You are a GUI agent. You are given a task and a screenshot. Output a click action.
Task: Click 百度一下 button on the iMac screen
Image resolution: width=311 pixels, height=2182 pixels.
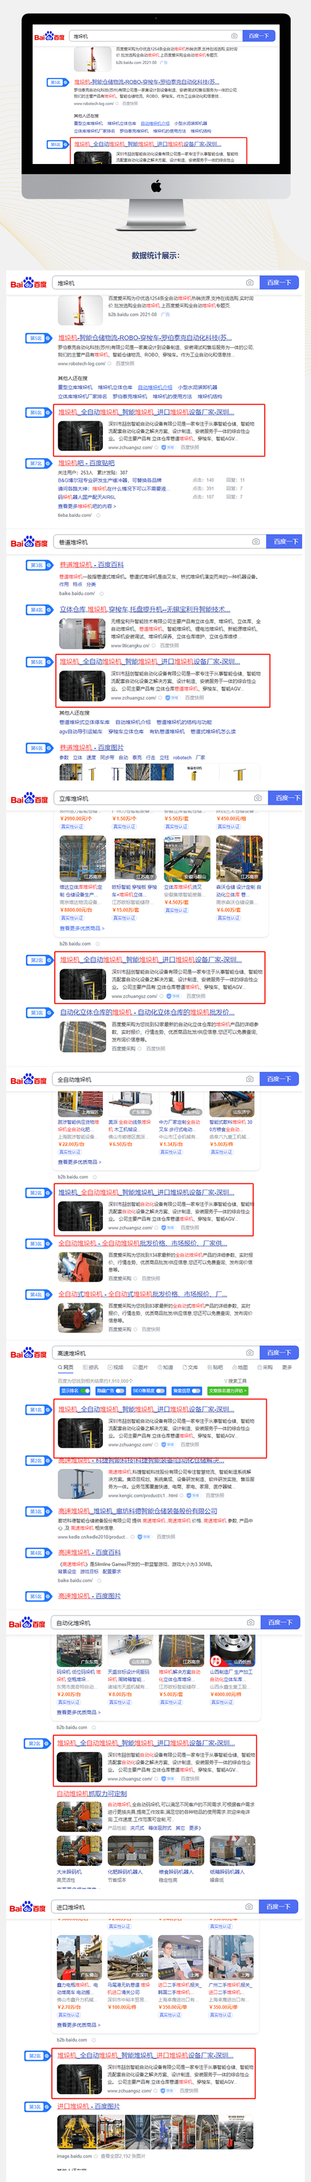click(259, 37)
